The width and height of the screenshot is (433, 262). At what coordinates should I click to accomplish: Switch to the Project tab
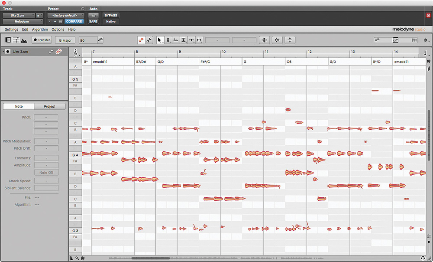click(49, 106)
